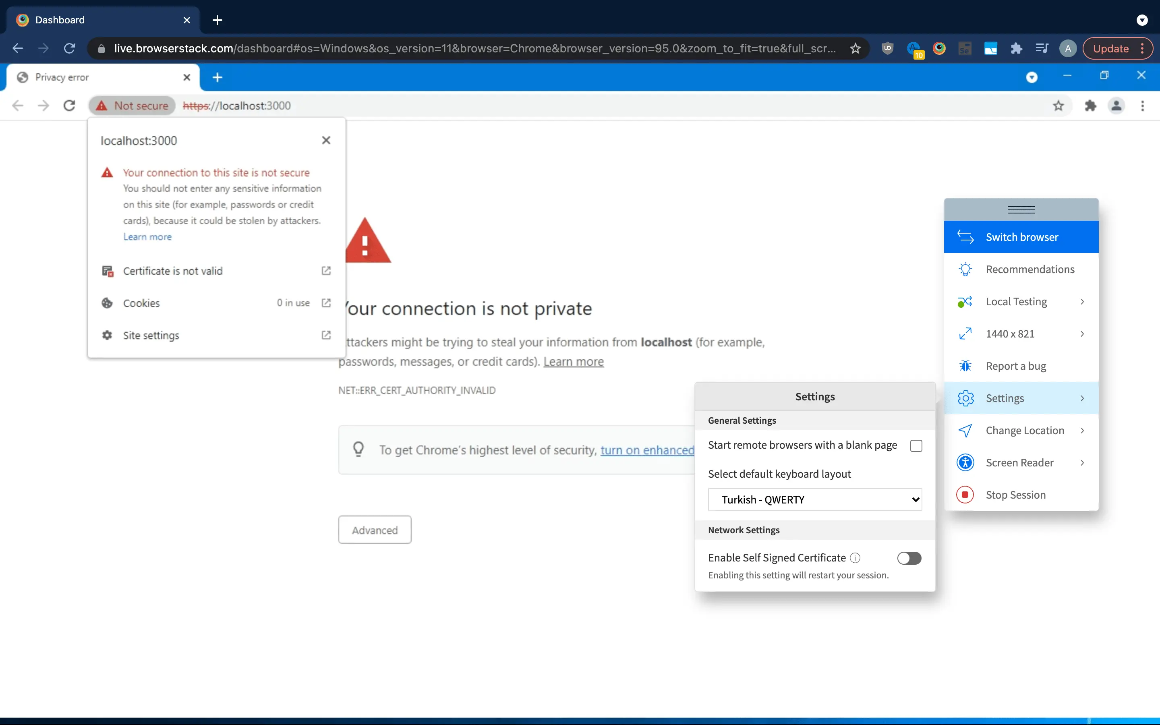This screenshot has height=725, width=1160.
Task: Enable Self Signed Certificate toggle
Action: [909, 558]
